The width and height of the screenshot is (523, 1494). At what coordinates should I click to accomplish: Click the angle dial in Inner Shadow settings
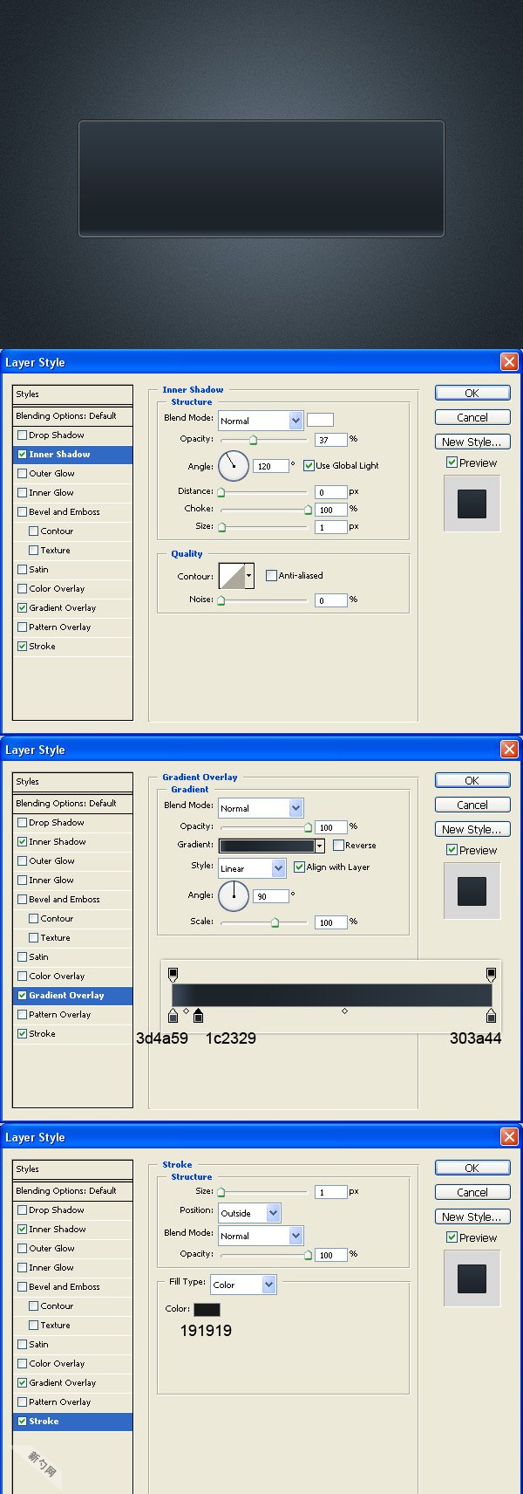[234, 465]
